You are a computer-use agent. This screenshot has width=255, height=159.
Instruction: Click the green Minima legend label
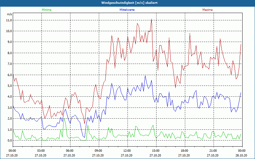click(47, 10)
